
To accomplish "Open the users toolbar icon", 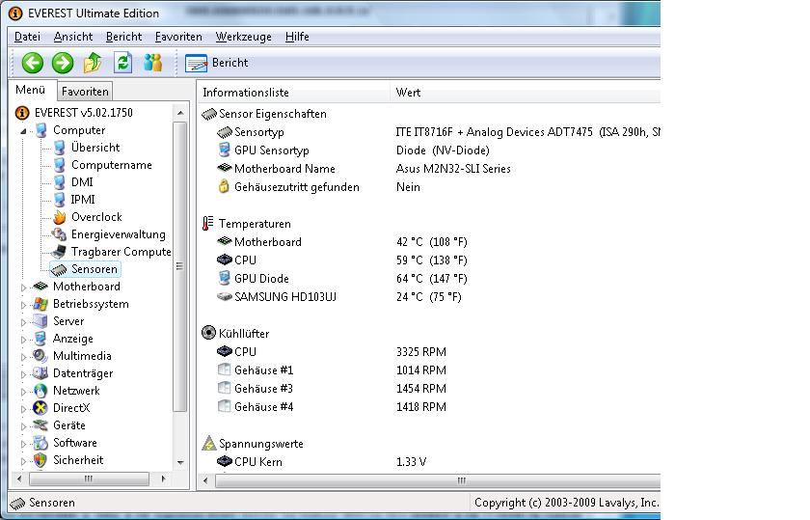I will [153, 63].
